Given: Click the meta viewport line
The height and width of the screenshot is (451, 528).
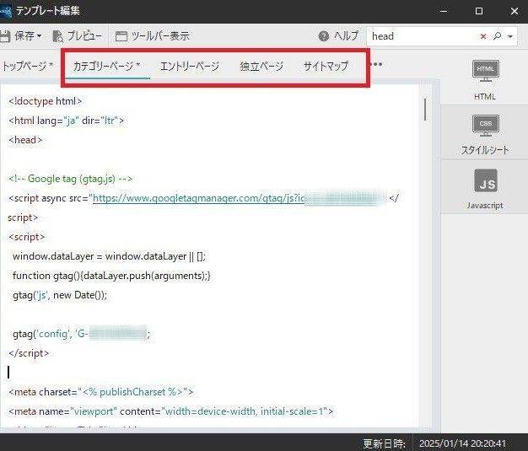Looking at the screenshot, I should tap(170, 411).
